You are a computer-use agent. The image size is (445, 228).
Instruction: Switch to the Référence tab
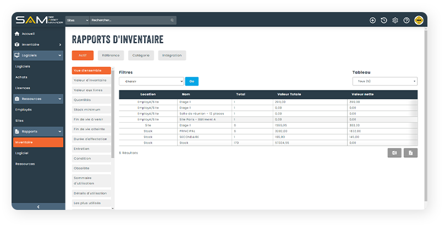click(111, 55)
